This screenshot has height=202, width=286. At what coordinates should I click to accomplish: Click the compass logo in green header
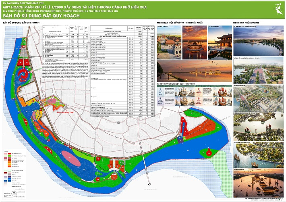pos(278,9)
